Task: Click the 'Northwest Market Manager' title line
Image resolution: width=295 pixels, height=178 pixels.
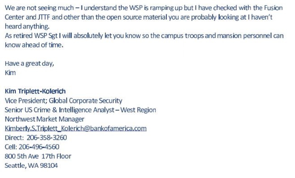Action: coord(44,119)
